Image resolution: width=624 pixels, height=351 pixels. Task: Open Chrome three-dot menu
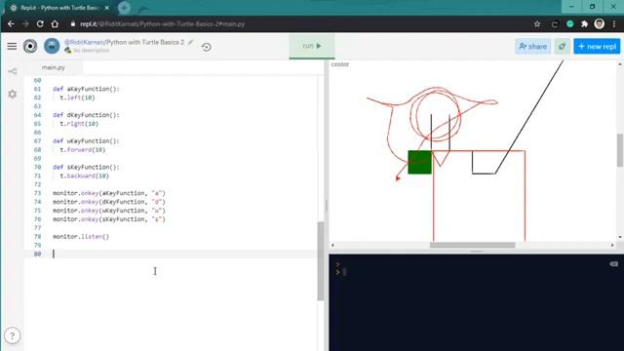pyautogui.click(x=614, y=24)
